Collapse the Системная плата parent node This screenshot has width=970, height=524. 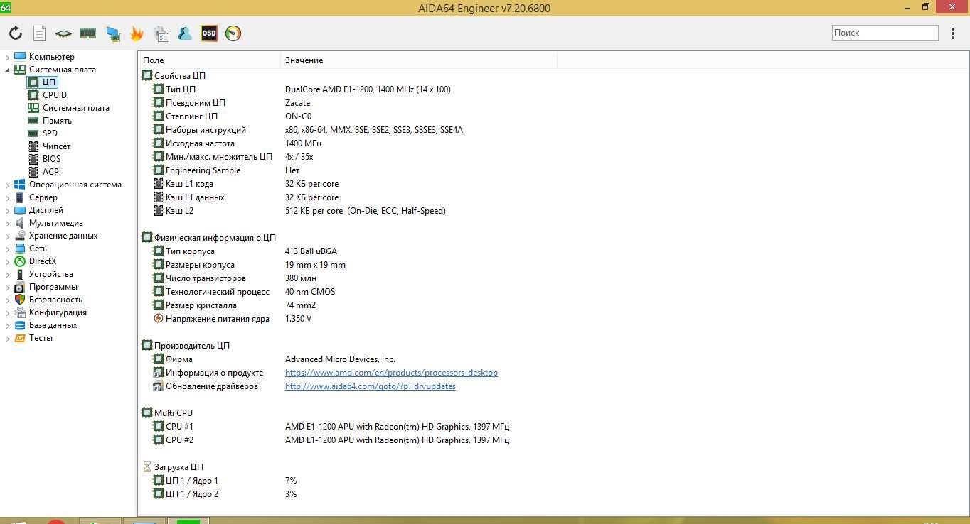7,70
